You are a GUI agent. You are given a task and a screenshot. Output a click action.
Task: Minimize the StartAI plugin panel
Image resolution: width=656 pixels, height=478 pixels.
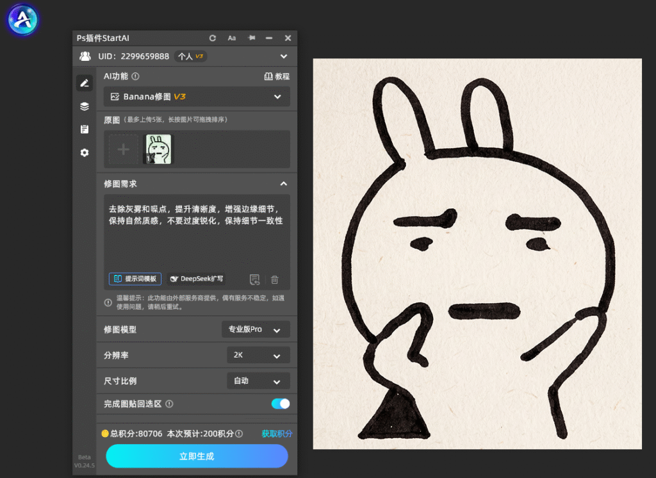point(269,38)
